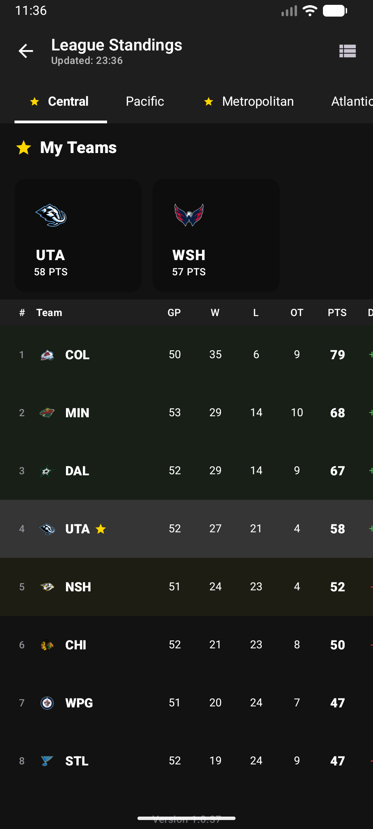This screenshot has width=373, height=829.
Task: Toggle the favorite star next to UTA row
Action: [x=100, y=528]
